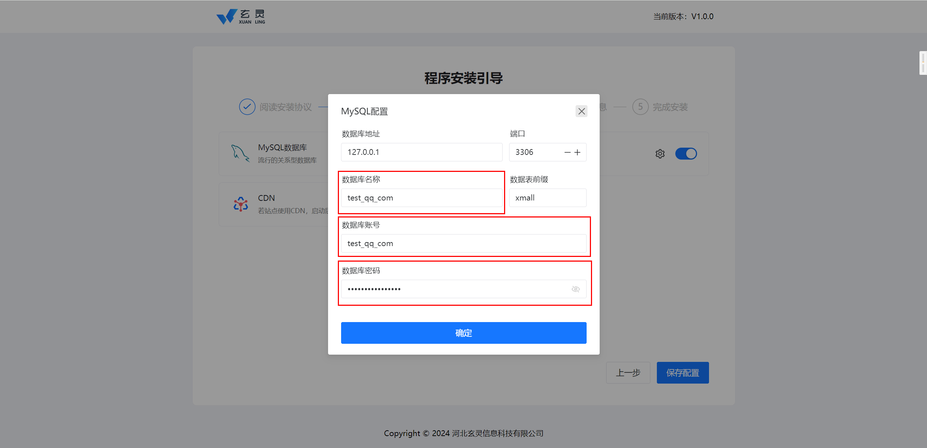Click the step 5 circle icon
This screenshot has width=927, height=448.
(x=640, y=107)
